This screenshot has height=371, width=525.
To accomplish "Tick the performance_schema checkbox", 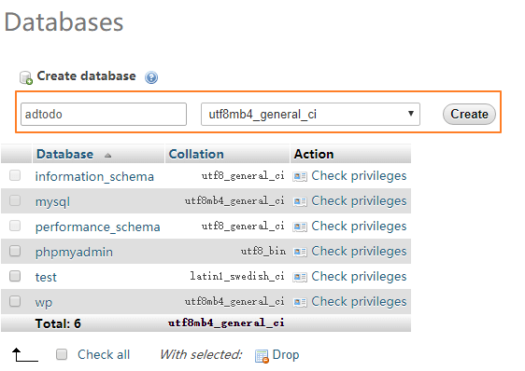I will tap(15, 226).
